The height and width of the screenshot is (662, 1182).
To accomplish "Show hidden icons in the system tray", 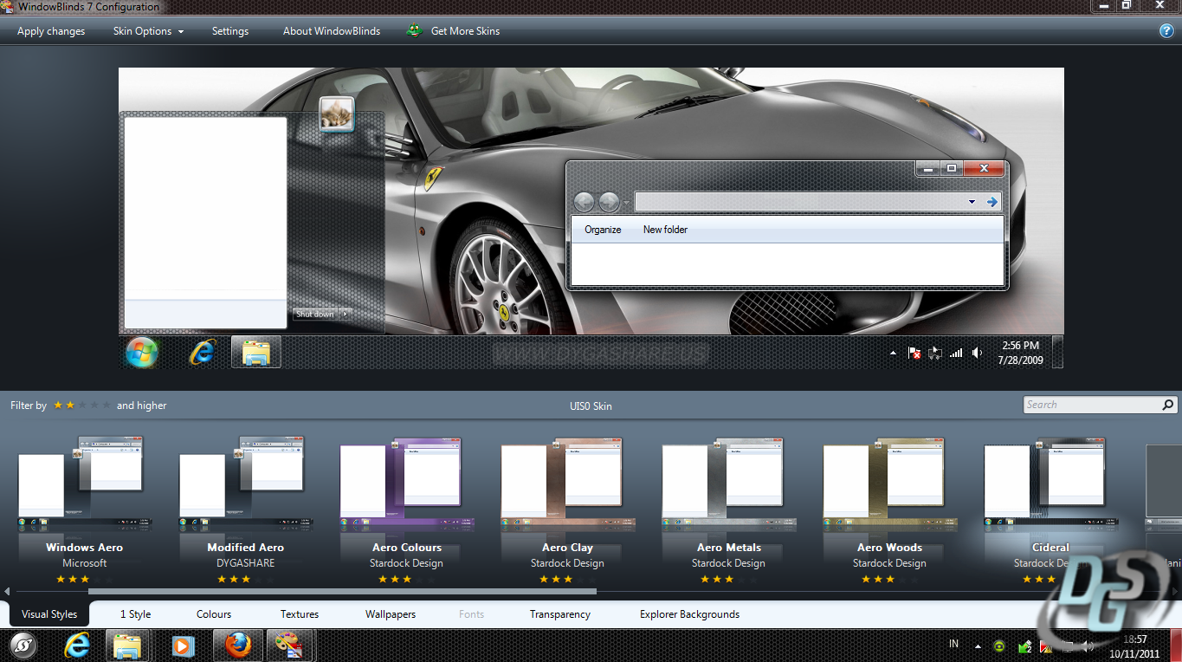I will point(978,646).
